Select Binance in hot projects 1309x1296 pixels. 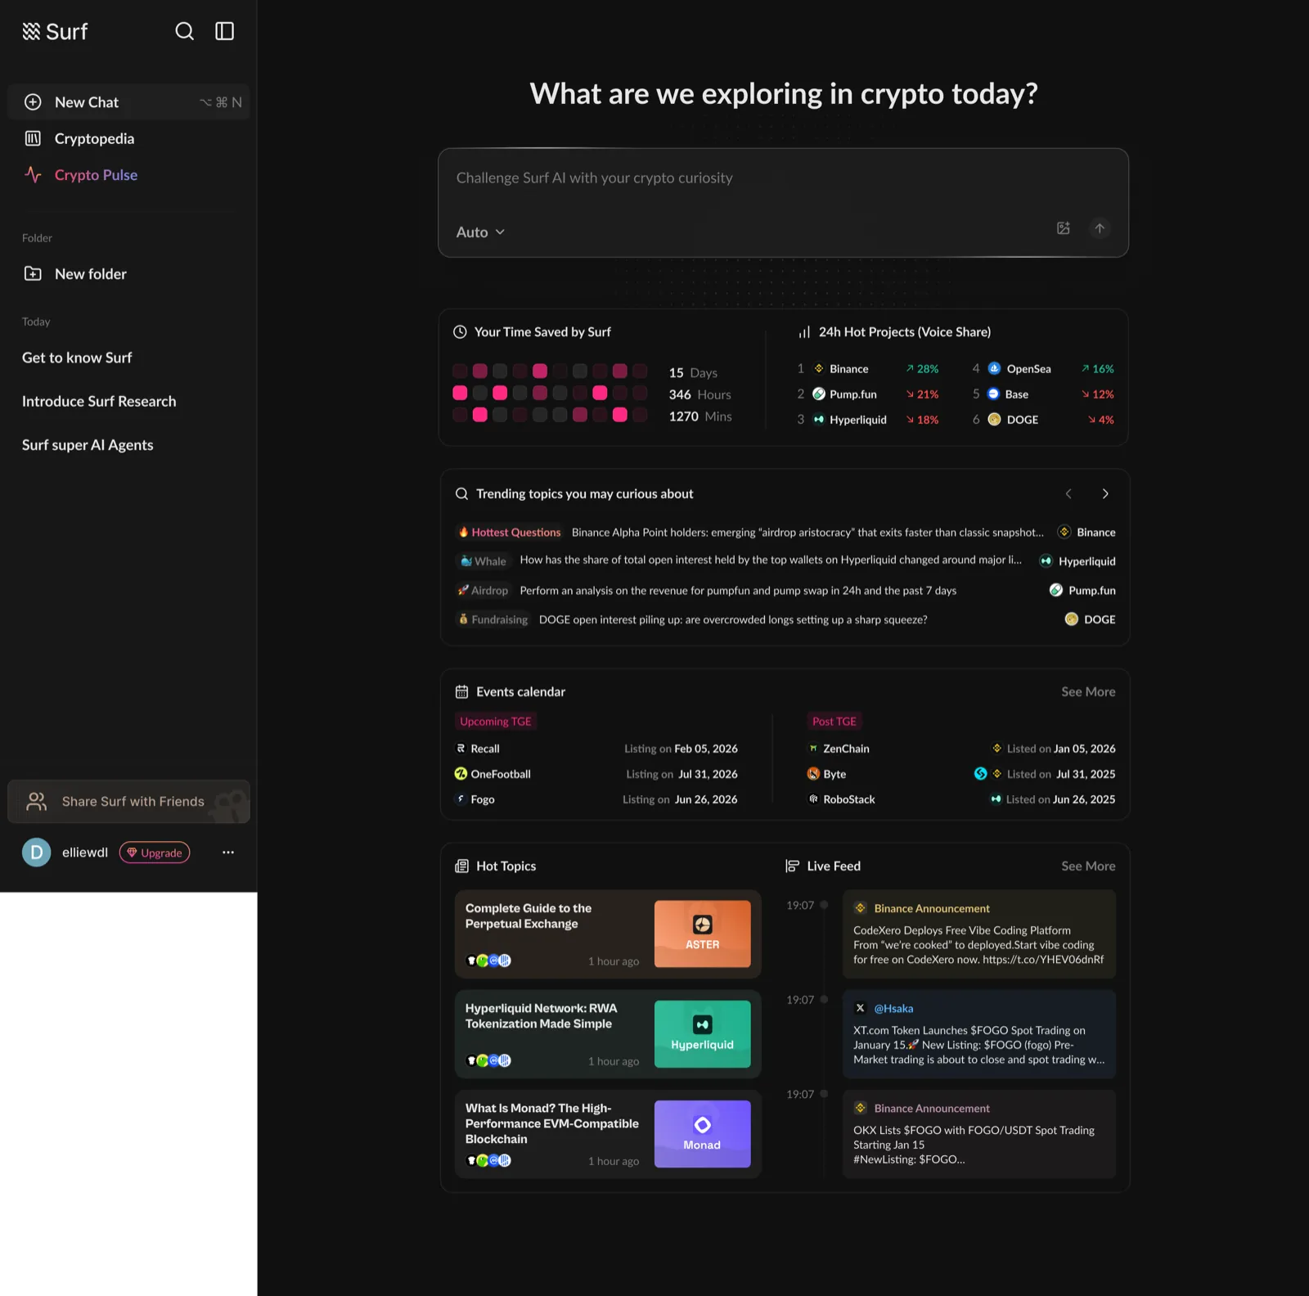867,369
